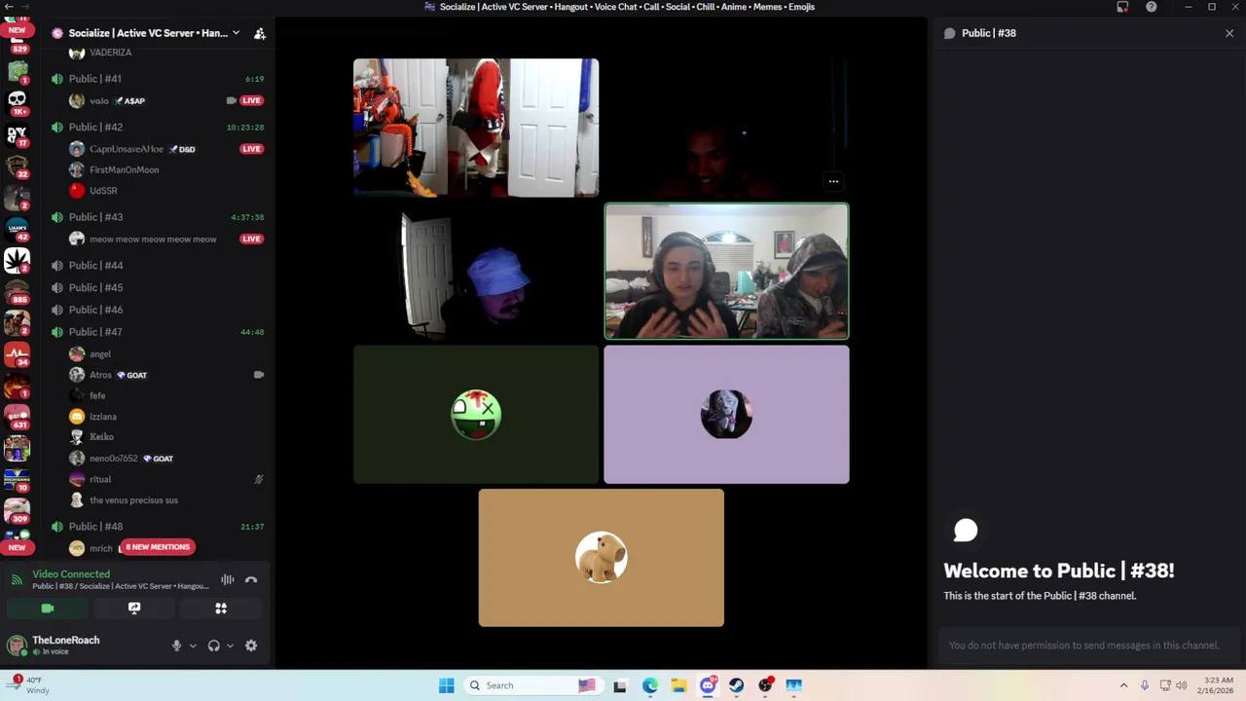Viewport: 1246px width, 701px height.
Task: Mute the microphone
Action: (176, 646)
